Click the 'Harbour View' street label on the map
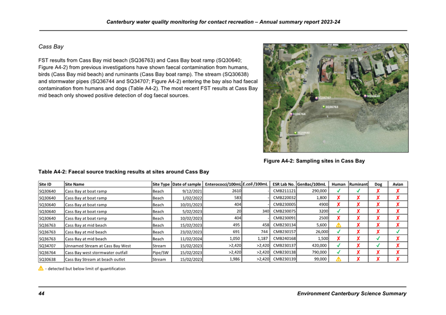The image size is (446, 315). (x=367, y=48)
